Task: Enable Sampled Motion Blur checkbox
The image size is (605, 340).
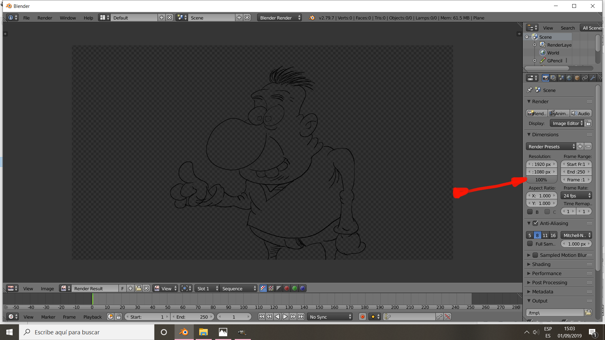Action: tap(535, 255)
